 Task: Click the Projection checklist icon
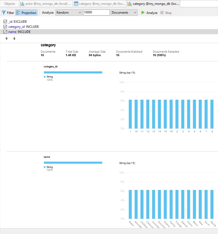(x=18, y=13)
